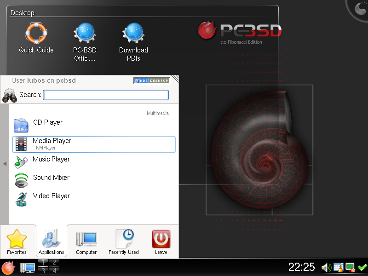Click the KDE Desktop badge in menu
The height and width of the screenshot is (276, 368).
tap(152, 81)
